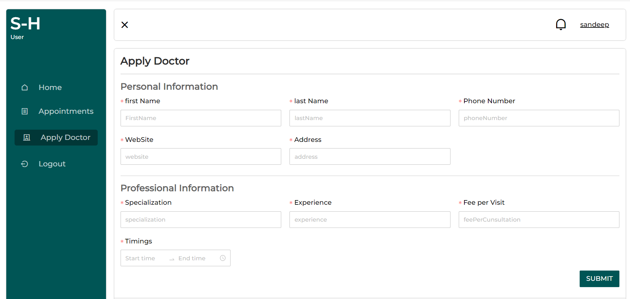Click the S-H logo text

click(x=25, y=24)
